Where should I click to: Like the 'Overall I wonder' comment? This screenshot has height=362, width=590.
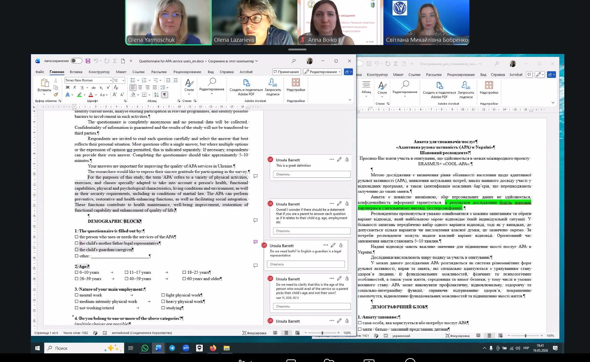coord(347,204)
